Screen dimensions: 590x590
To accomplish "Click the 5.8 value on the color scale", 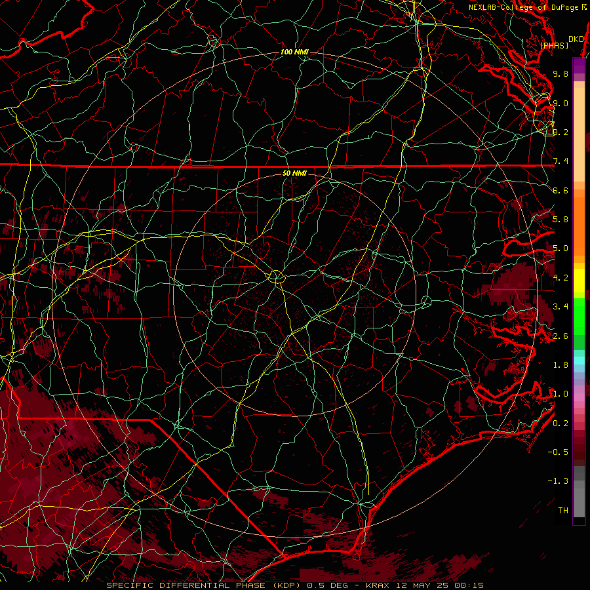I will (560, 220).
